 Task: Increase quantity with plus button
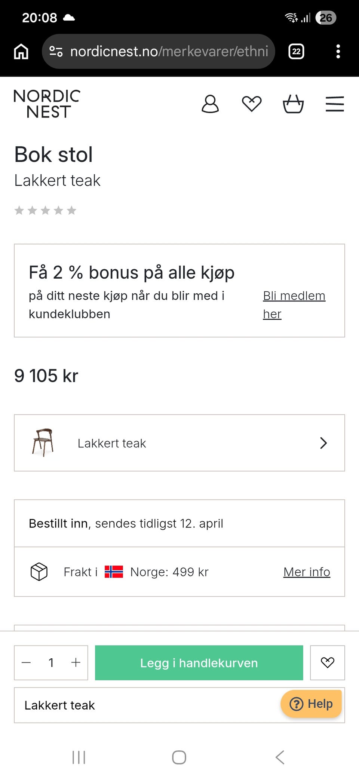pyautogui.click(x=76, y=662)
